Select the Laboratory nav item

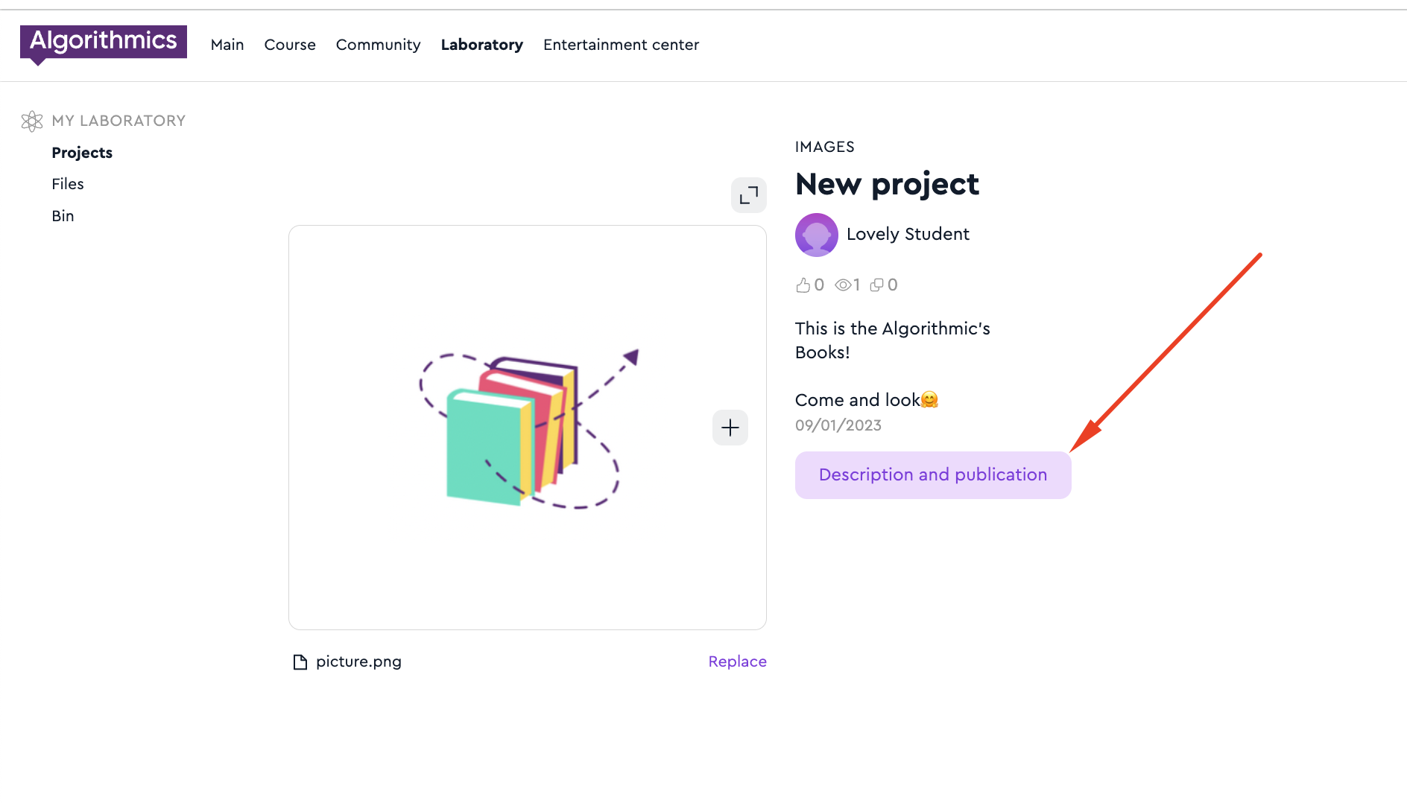482,45
